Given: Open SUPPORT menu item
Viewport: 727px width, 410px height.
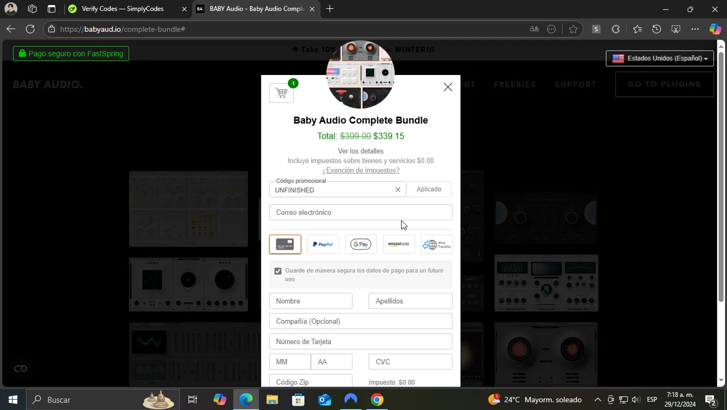Looking at the screenshot, I should (x=575, y=84).
